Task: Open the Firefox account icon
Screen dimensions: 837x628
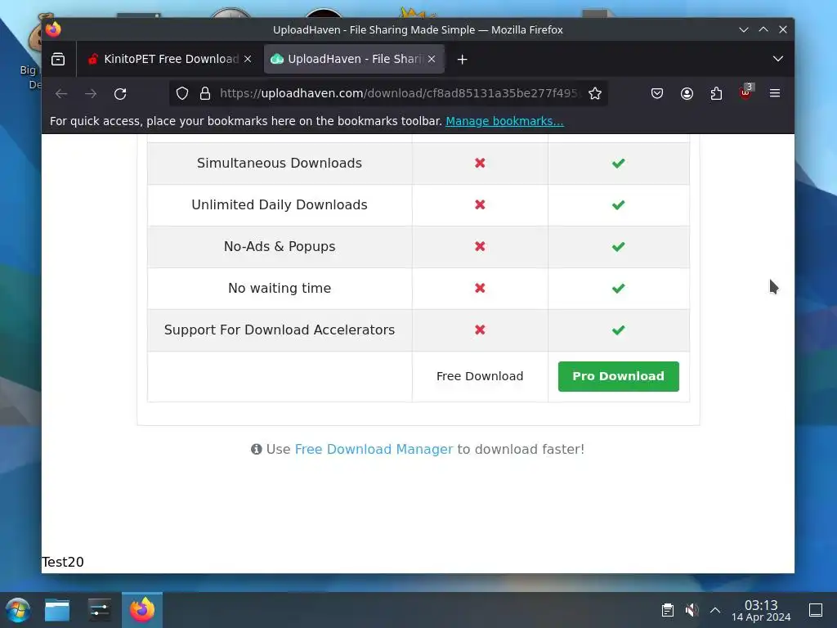Action: 687,93
